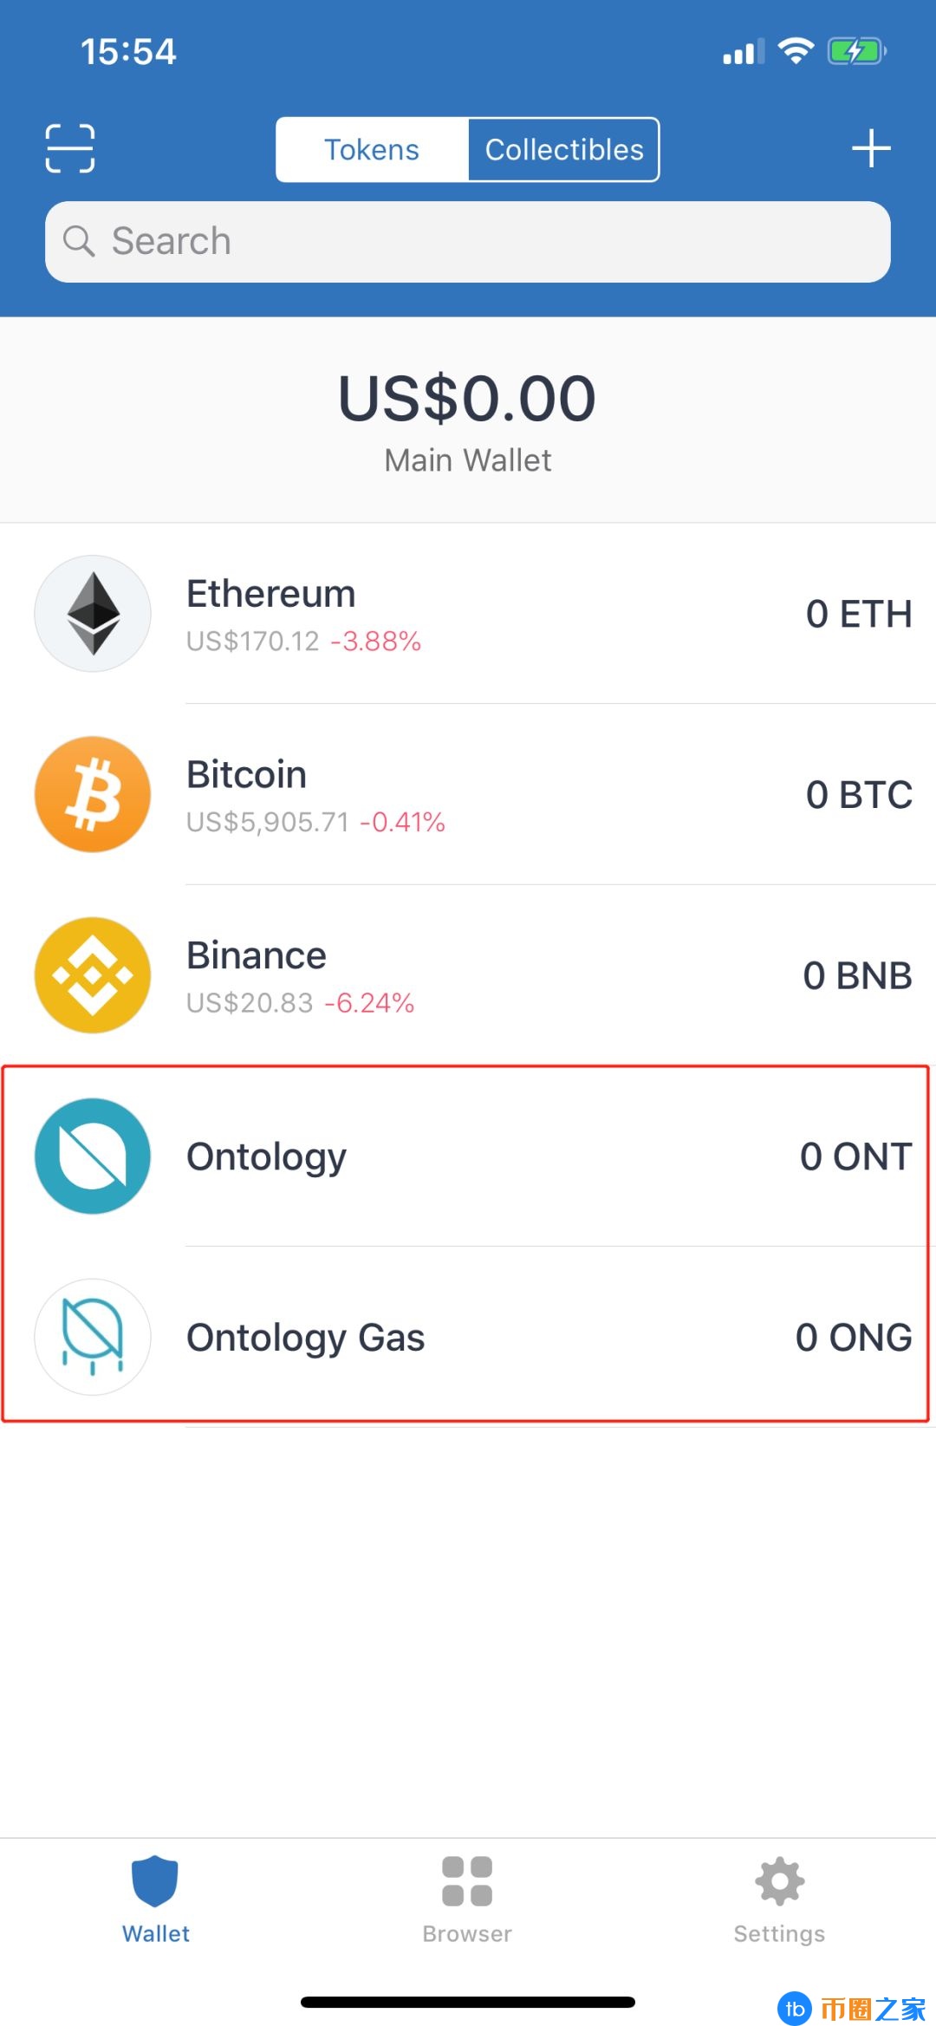This screenshot has width=936, height=2026.
Task: Tap the orange Bitcoin logo
Action: pyautogui.click(x=93, y=794)
